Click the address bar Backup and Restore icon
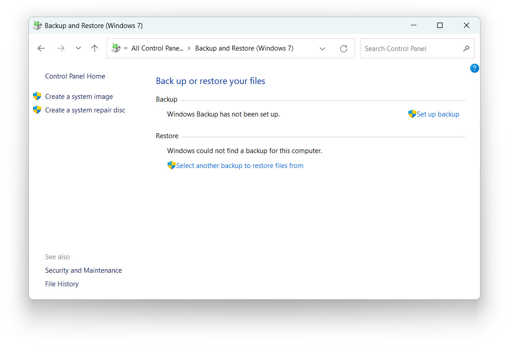509x345 pixels. (116, 48)
